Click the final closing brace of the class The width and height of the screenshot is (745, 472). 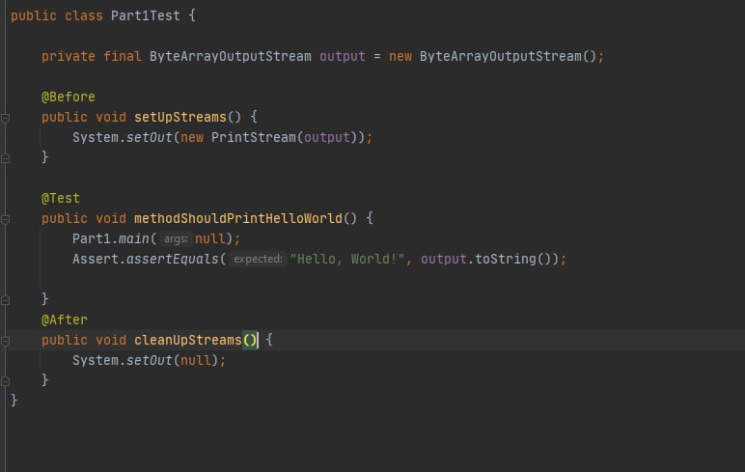(x=14, y=401)
